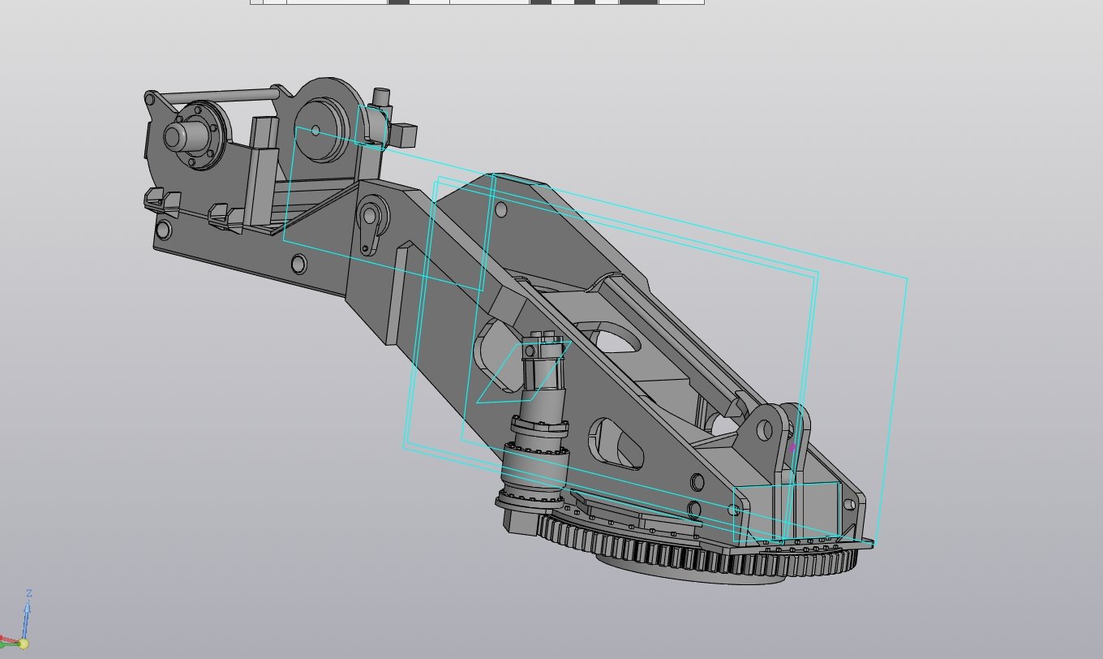1103x659 pixels.
Task: Click the hole near top of main arm
Action: pyautogui.click(x=500, y=211)
